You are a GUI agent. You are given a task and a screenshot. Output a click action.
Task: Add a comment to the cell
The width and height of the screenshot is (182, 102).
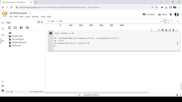point(163,30)
